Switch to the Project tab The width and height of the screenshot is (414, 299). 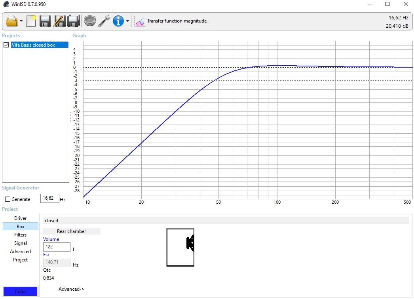(x=20, y=260)
